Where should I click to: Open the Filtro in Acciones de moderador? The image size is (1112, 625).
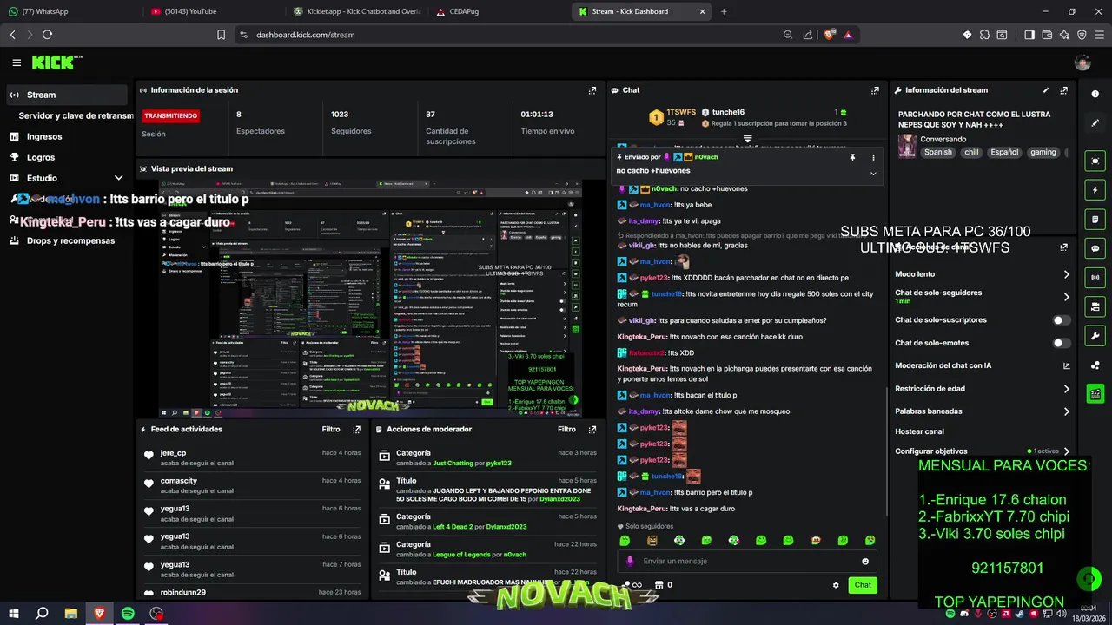coord(566,429)
